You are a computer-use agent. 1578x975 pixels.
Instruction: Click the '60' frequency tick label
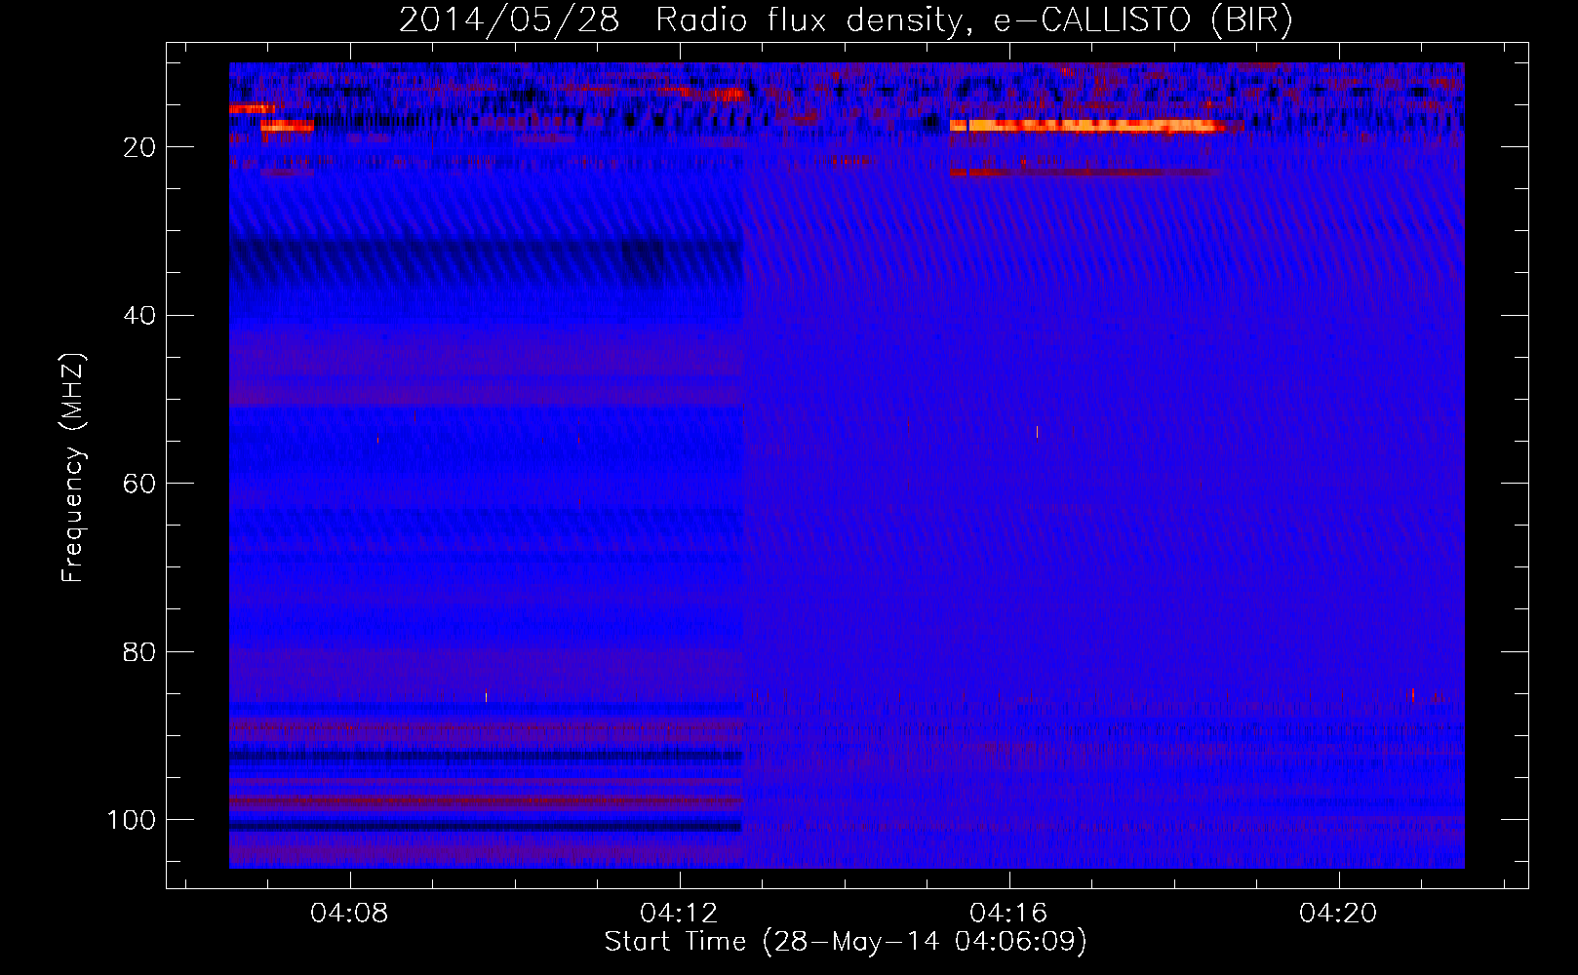139,484
